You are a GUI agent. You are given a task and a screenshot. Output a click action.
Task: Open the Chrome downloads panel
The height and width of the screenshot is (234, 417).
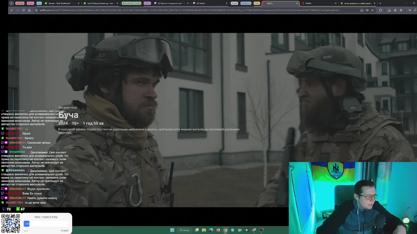pos(389,10)
